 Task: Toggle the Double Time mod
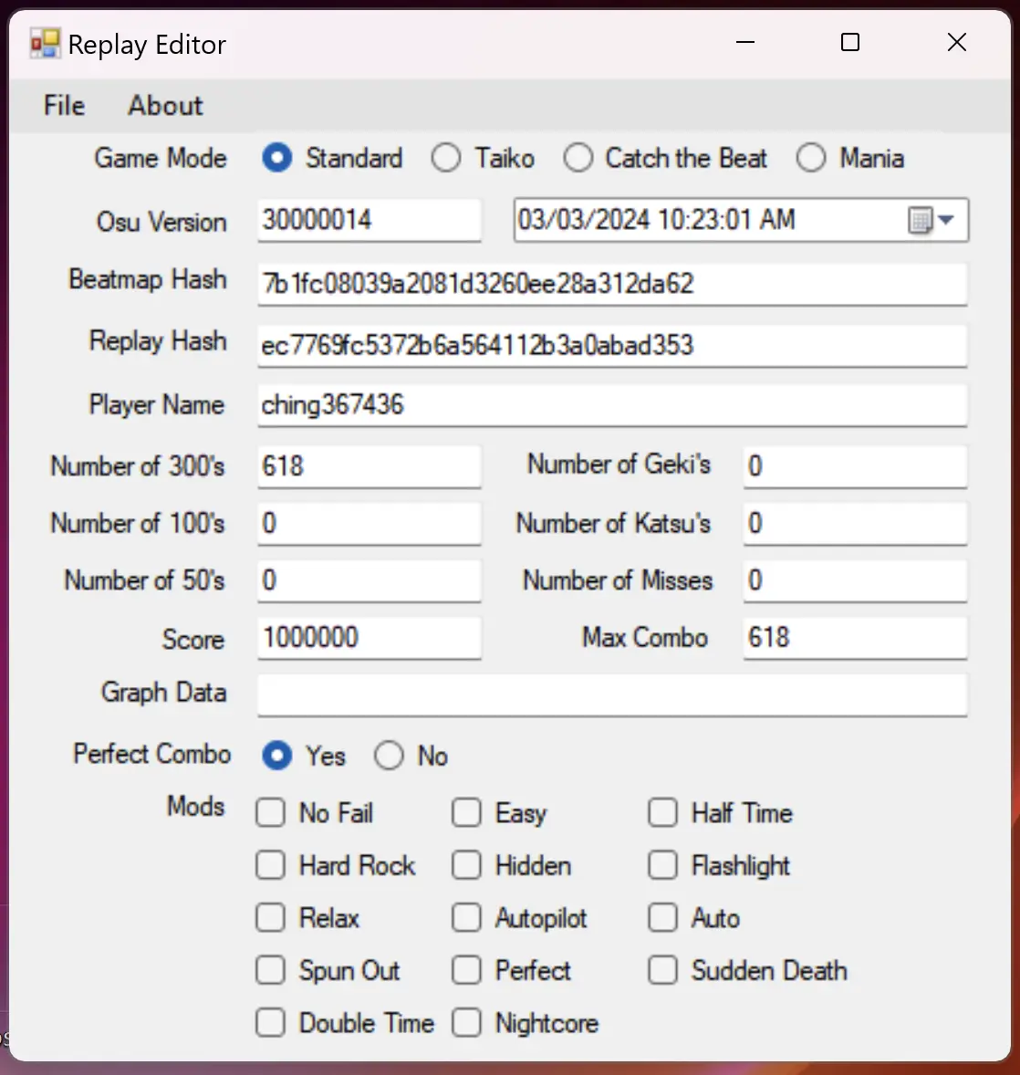pos(271,1023)
